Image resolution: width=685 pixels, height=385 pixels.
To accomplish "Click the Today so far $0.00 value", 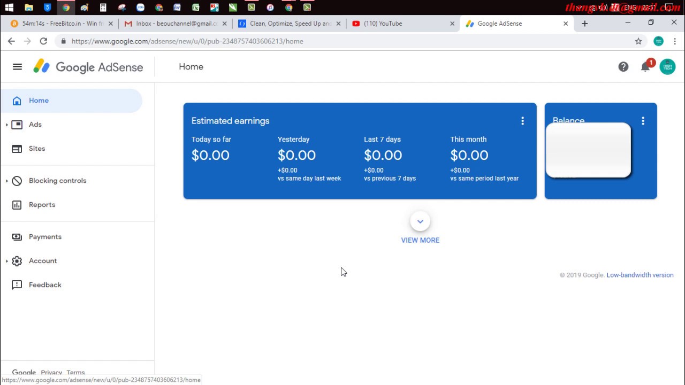I will tap(210, 155).
